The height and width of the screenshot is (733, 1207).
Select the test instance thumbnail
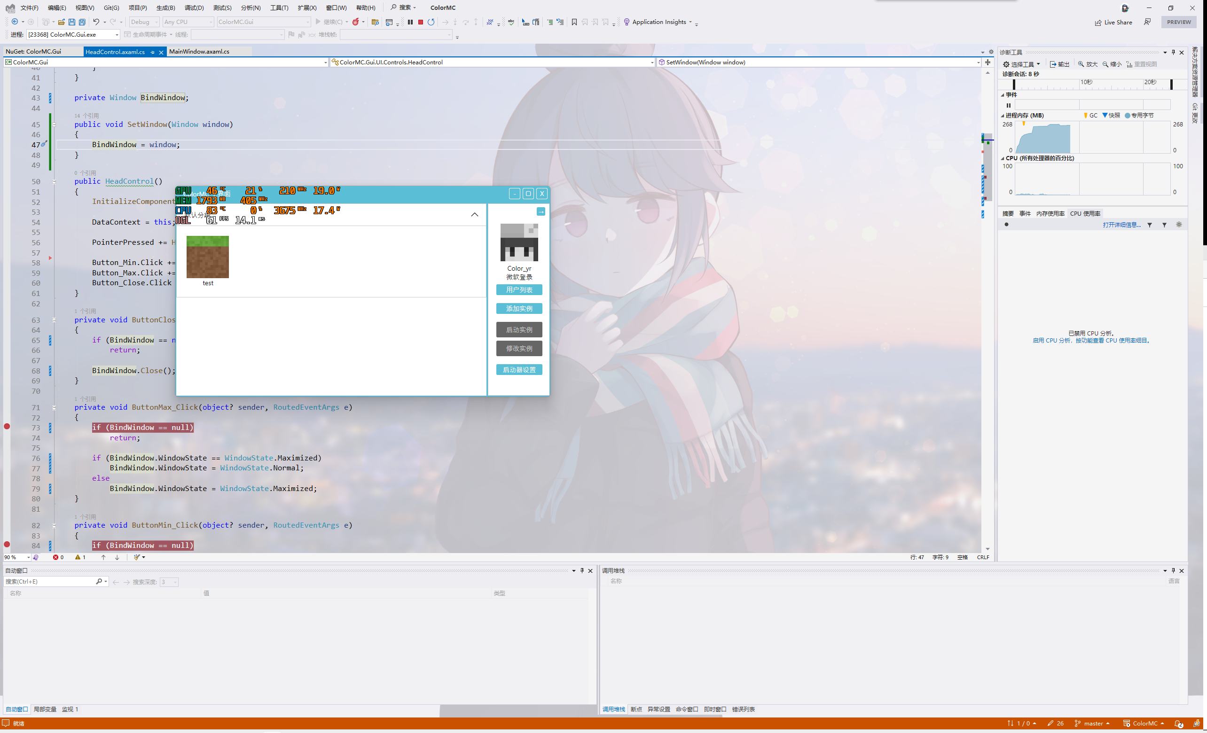pyautogui.click(x=208, y=257)
